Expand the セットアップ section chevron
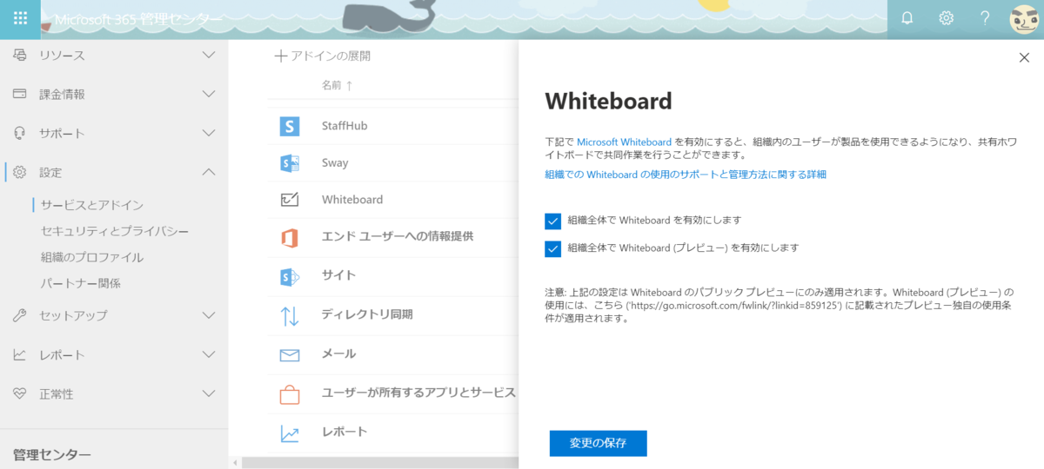The height and width of the screenshot is (469, 1044). 209,315
